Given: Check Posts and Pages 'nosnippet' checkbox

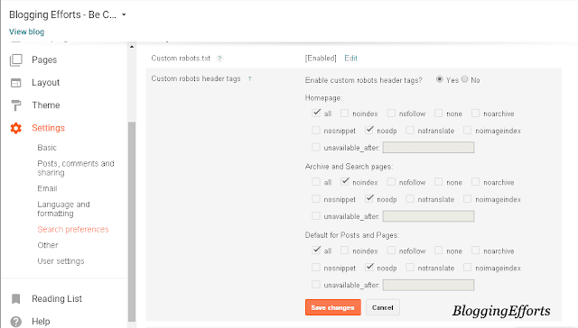Looking at the screenshot, I should (316, 268).
